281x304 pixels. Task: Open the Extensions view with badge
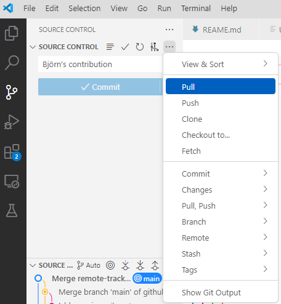12,152
